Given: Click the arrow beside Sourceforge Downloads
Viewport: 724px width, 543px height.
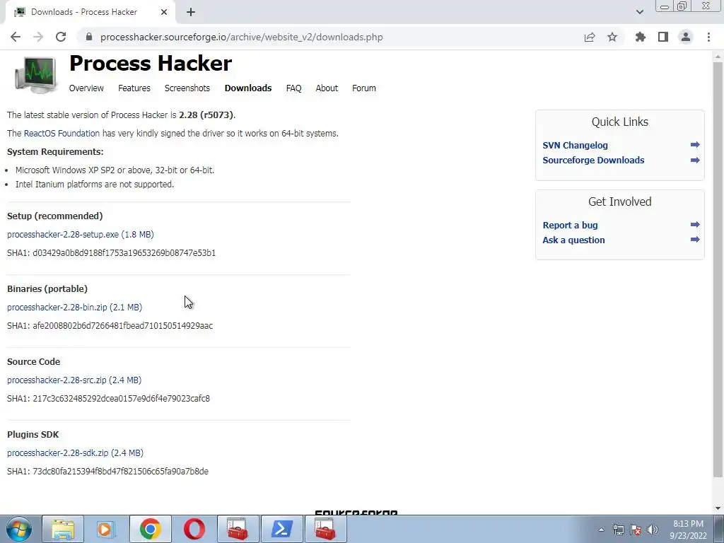Looking at the screenshot, I should tap(695, 160).
